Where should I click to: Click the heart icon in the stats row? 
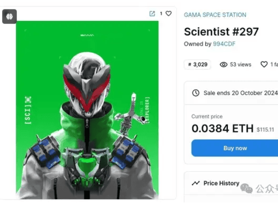264,65
